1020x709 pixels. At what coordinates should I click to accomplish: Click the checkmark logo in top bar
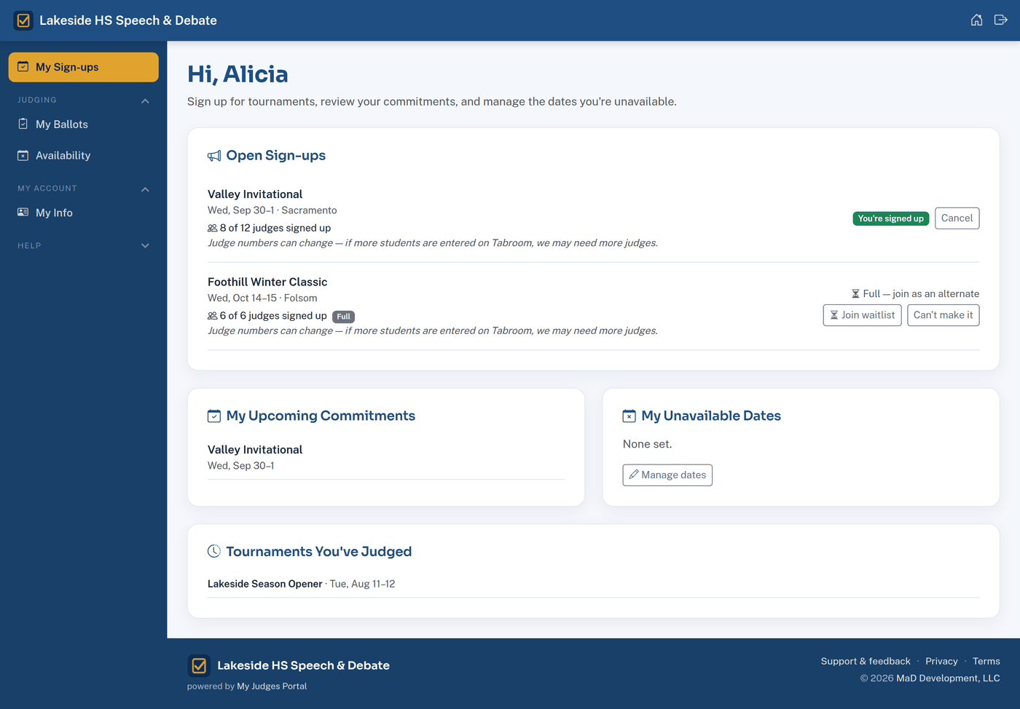point(23,20)
